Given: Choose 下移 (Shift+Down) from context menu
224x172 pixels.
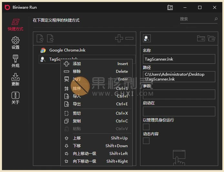Looking at the screenshot, I should tap(97, 146).
